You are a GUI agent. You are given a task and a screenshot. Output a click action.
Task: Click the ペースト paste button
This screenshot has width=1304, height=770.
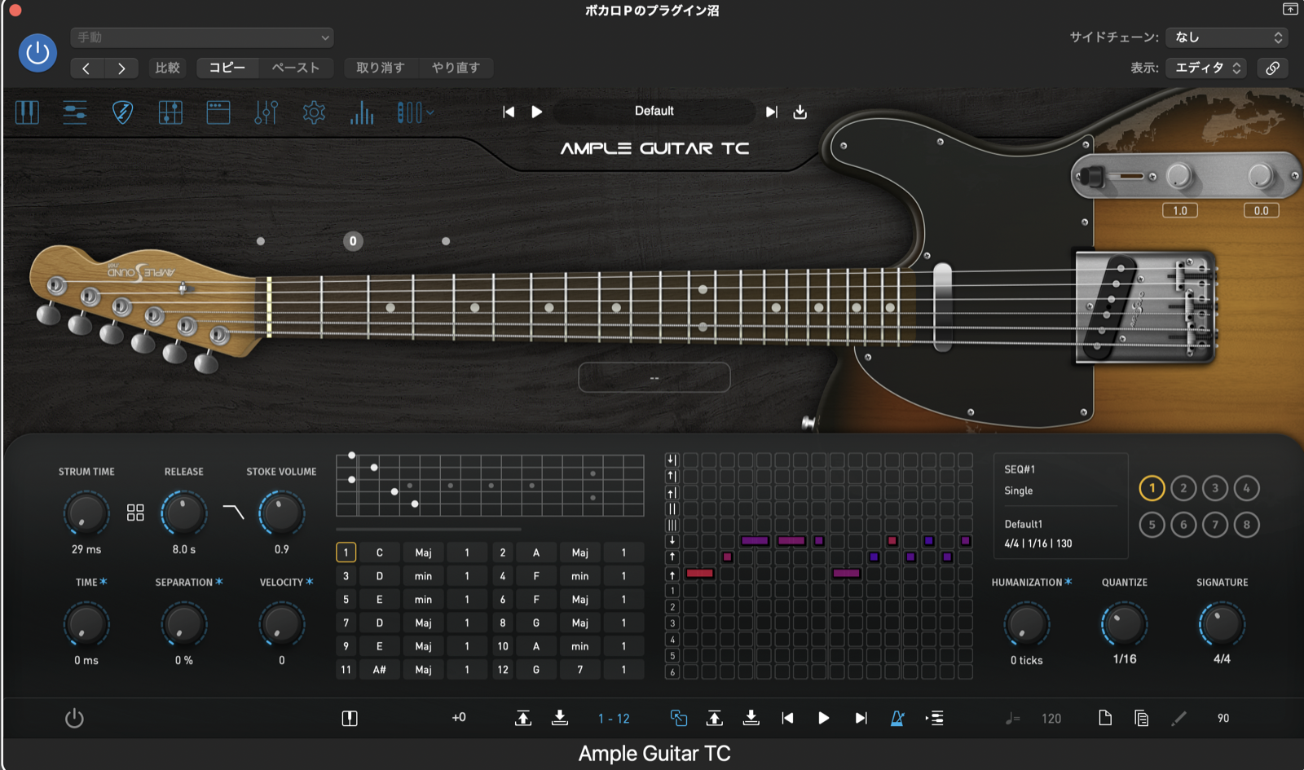pos(296,68)
